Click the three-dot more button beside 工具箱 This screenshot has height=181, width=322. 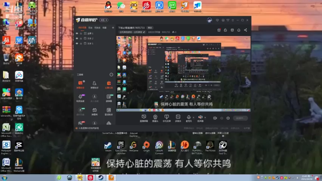111,74
